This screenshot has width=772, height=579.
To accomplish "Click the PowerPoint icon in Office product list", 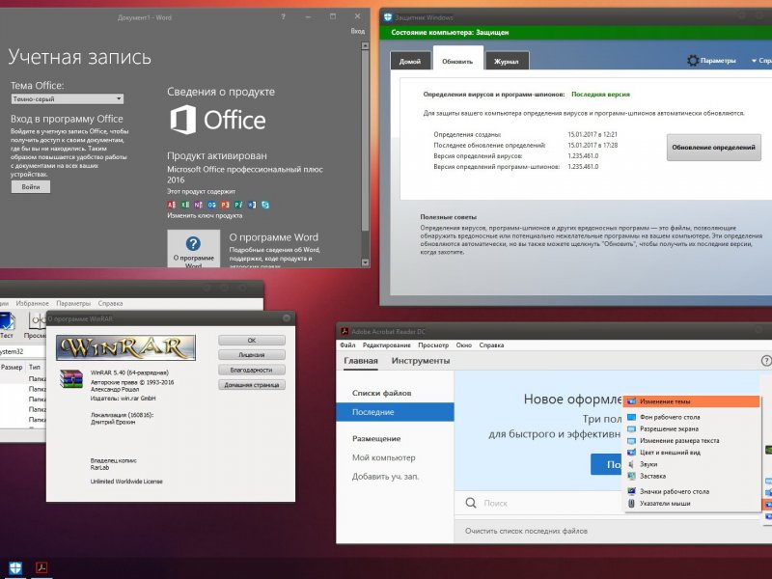I will 225,205.
